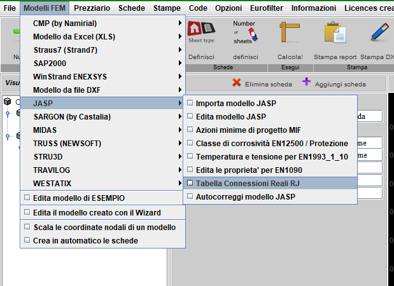Click the Aggiungi scheda button label

[341, 85]
